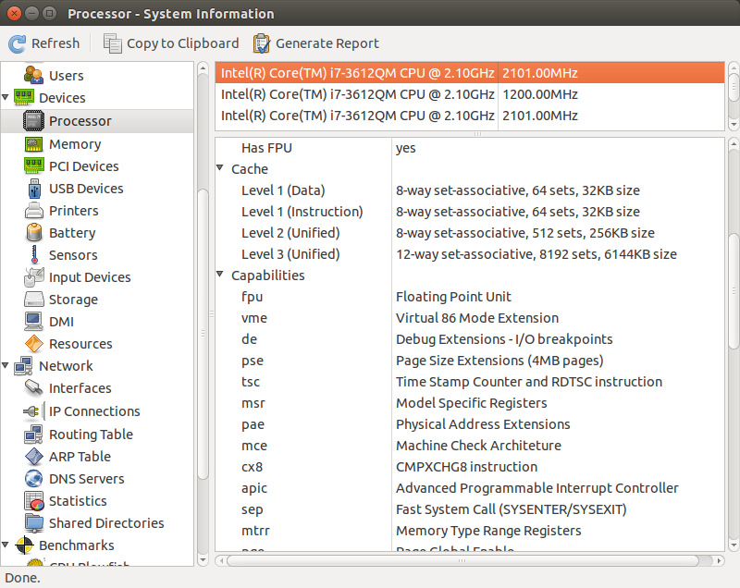Open the Routing Table entry
Viewport: 740px width, 588px height.
[x=91, y=435]
